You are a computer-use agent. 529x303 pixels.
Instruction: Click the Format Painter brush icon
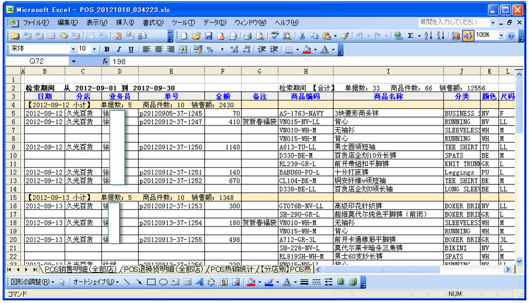click(x=345, y=36)
